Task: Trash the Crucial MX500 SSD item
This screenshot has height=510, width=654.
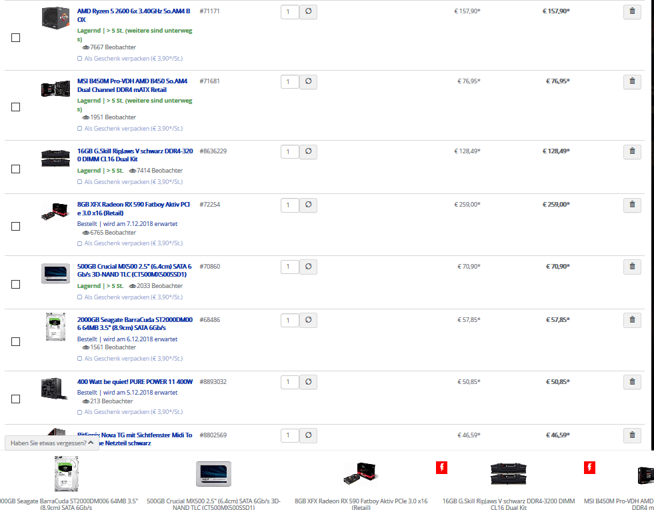Action: click(x=632, y=267)
